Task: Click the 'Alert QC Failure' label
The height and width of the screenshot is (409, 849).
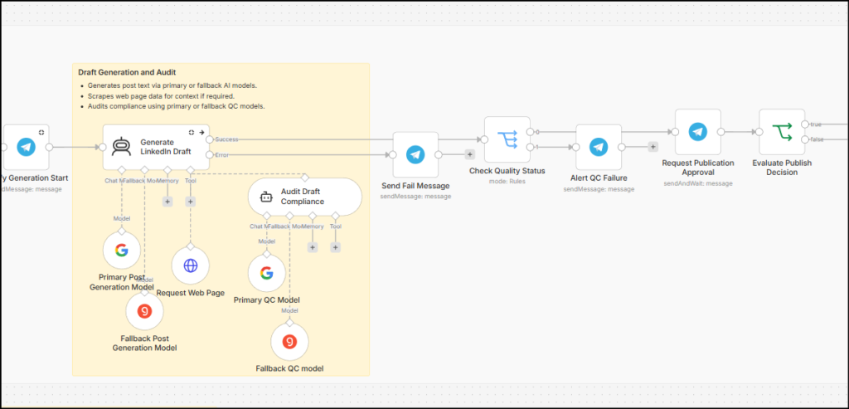Action: (599, 178)
